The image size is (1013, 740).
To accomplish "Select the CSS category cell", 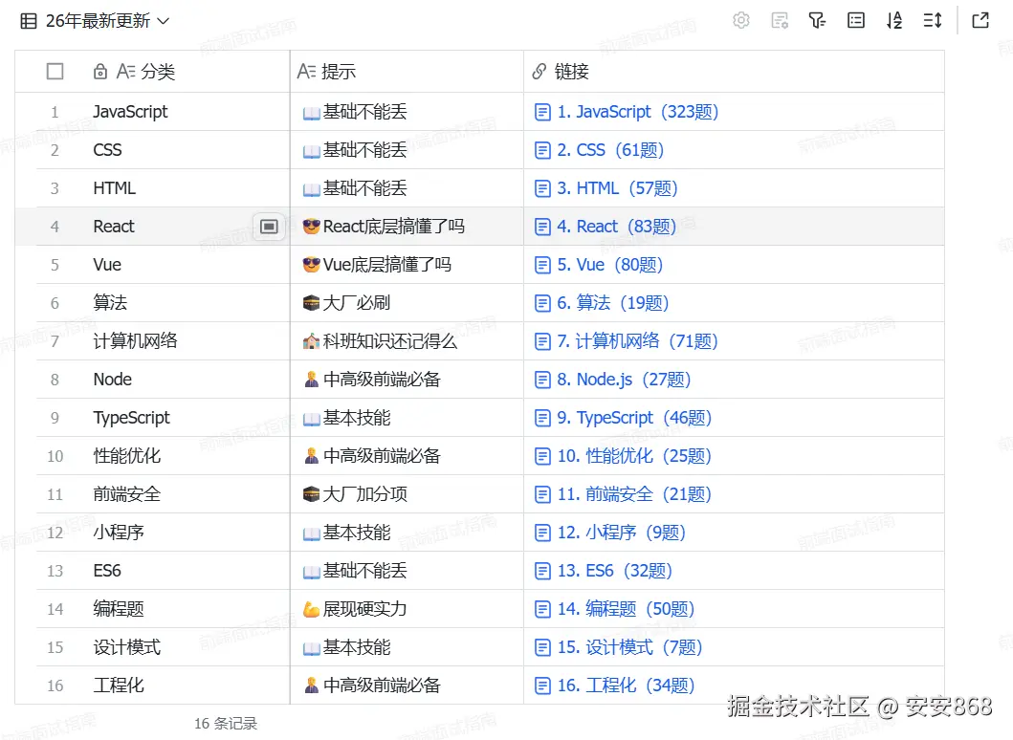I will (181, 150).
